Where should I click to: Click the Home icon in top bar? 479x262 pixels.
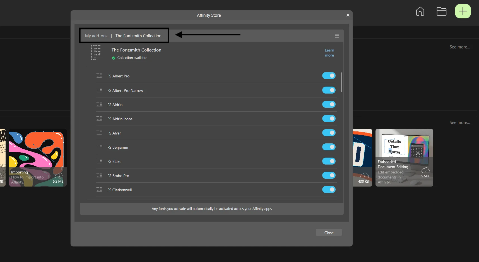click(420, 11)
